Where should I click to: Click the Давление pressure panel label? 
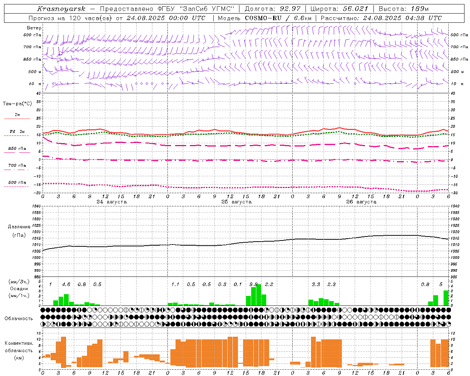pyautogui.click(x=19, y=227)
